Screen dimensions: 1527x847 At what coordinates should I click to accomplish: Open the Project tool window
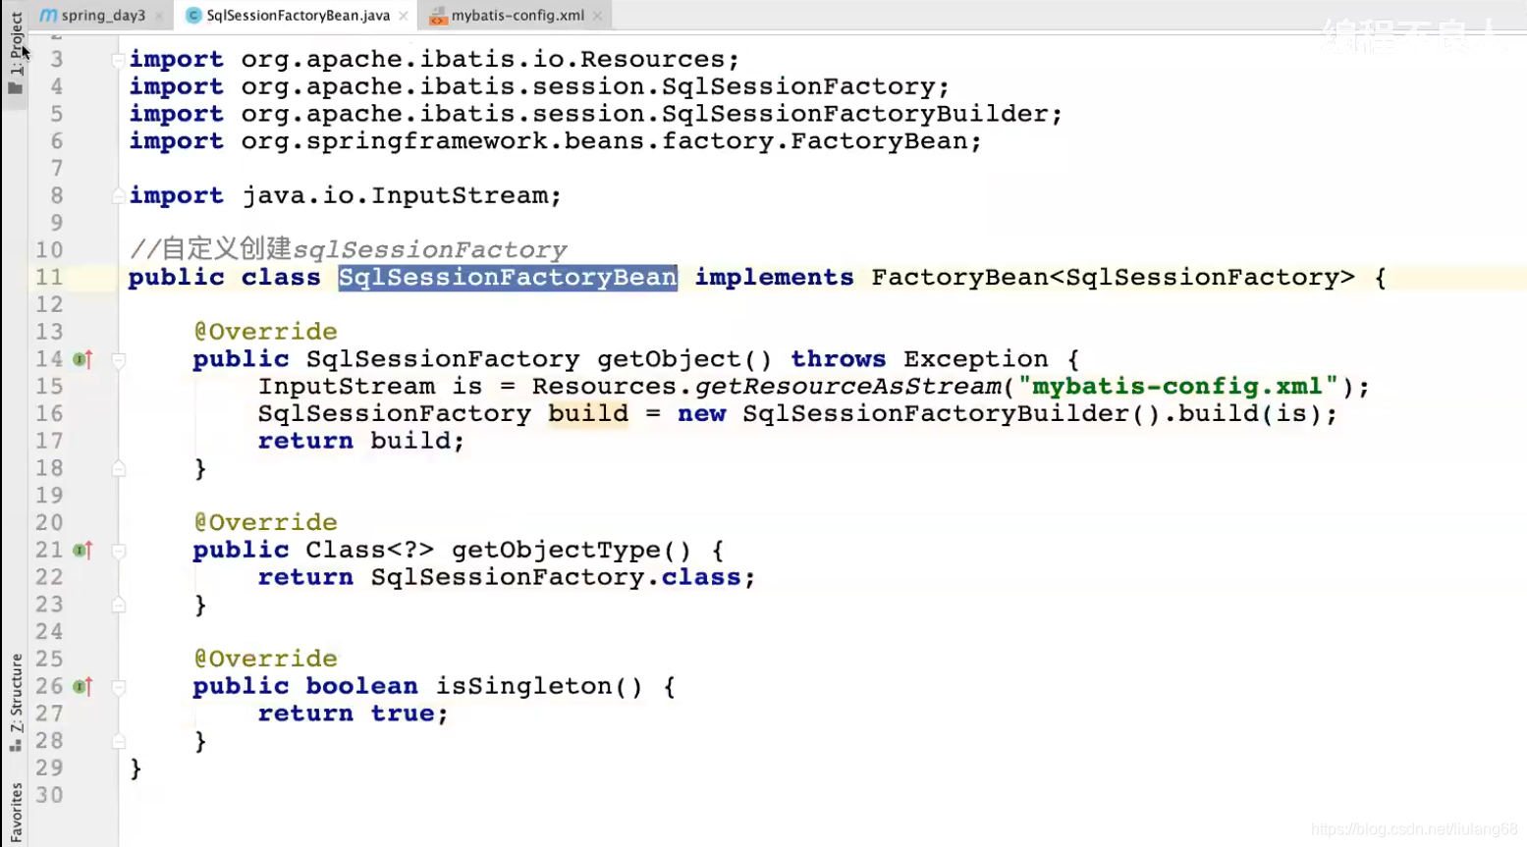click(16, 51)
